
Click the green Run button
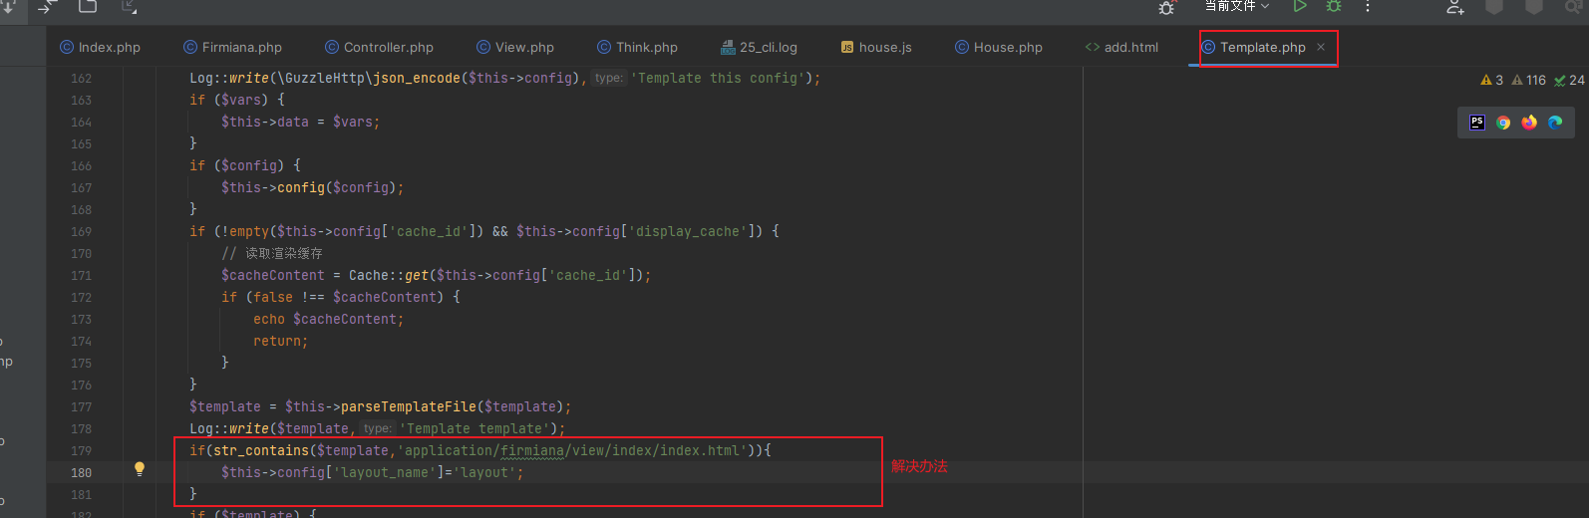[1300, 6]
